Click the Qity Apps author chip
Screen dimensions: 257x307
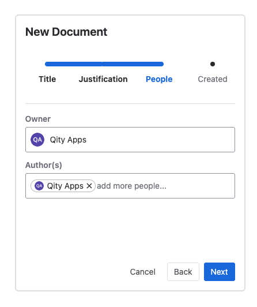coord(63,186)
